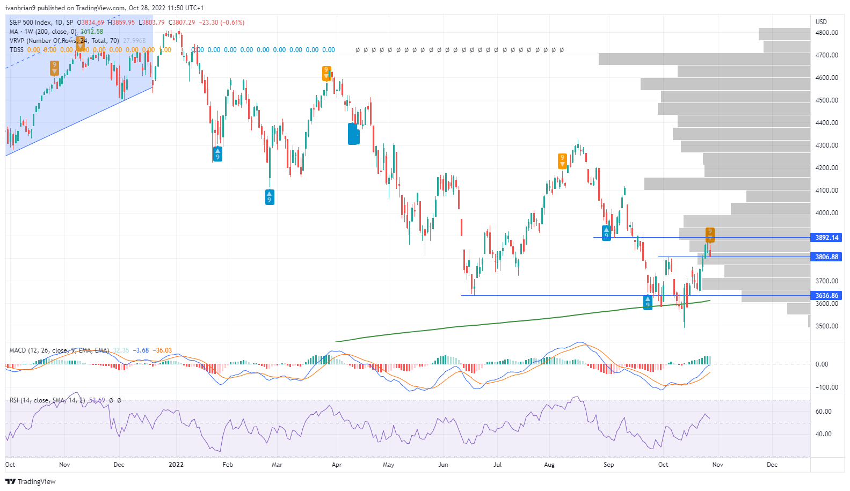Viewport: 850px width, 491px height.
Task: Click the USD currency label
Action: pyautogui.click(x=821, y=22)
